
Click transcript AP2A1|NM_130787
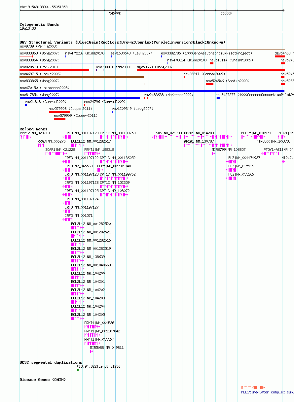(x=199, y=141)
